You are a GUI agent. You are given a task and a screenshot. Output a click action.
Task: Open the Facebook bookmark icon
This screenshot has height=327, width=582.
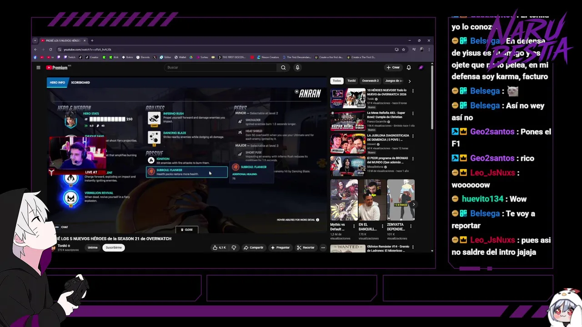pyautogui.click(x=35, y=57)
